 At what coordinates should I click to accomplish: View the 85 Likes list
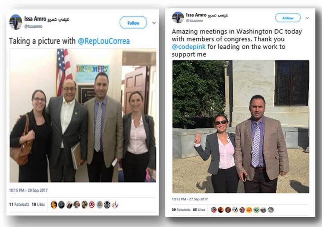pyautogui.click(x=199, y=210)
